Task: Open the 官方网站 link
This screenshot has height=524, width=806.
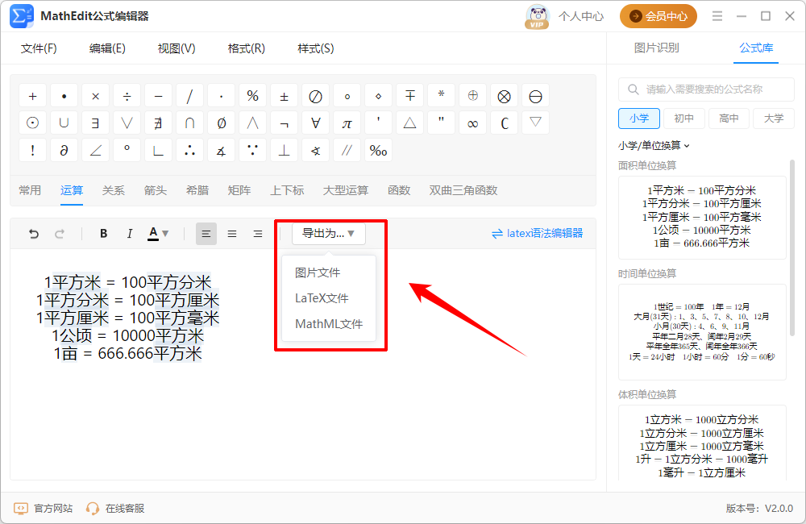Action: click(43, 509)
